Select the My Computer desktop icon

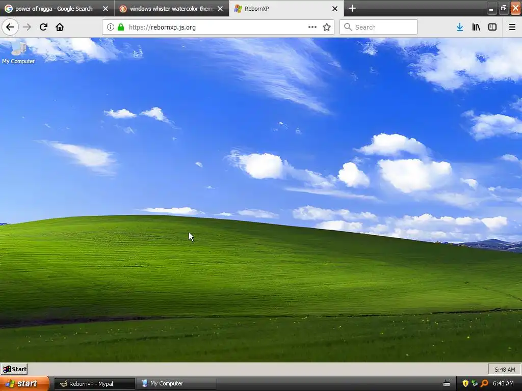(x=18, y=52)
